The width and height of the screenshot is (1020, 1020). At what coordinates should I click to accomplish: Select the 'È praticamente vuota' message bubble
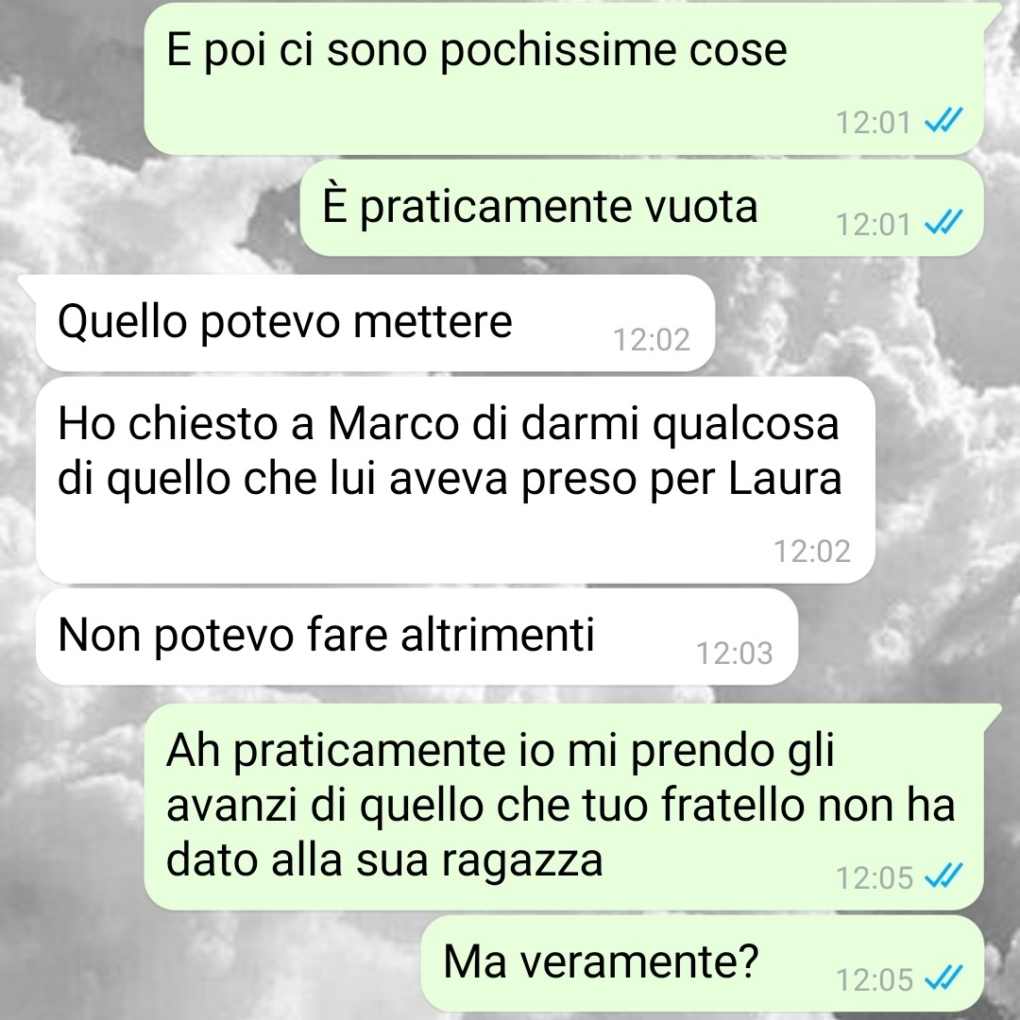coord(641,208)
